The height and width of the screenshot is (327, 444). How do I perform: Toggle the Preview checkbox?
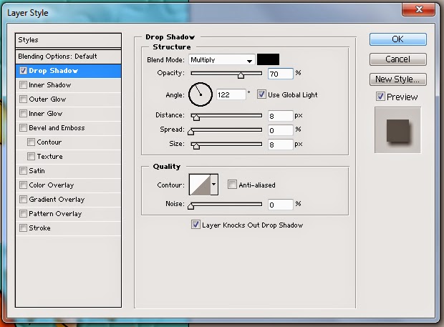point(380,97)
